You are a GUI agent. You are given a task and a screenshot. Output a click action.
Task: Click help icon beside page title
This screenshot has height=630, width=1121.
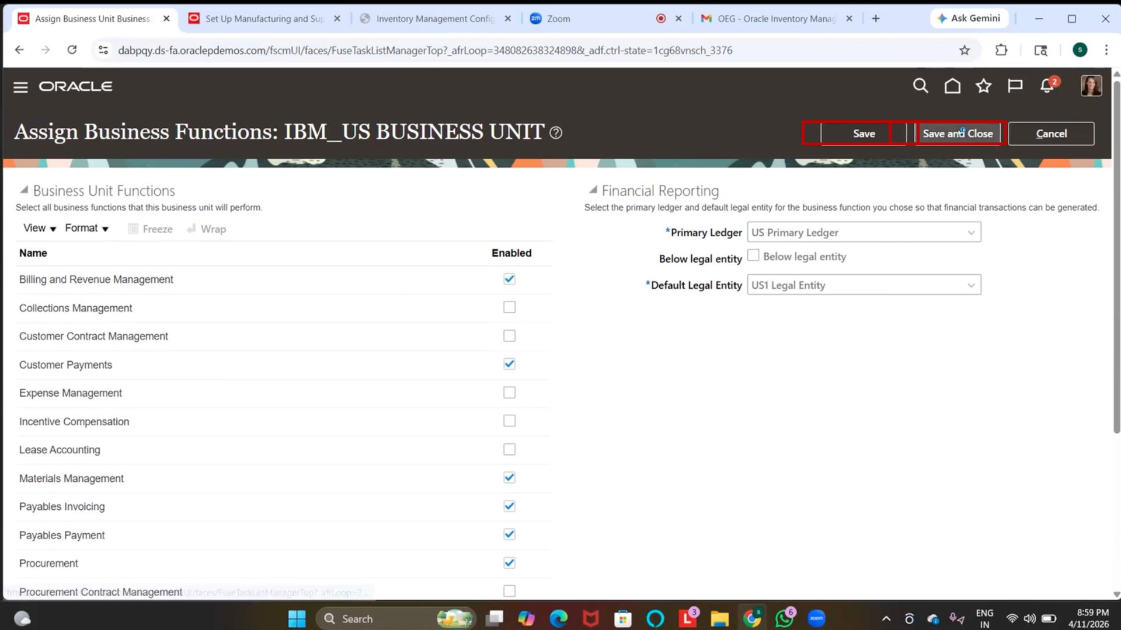556,133
